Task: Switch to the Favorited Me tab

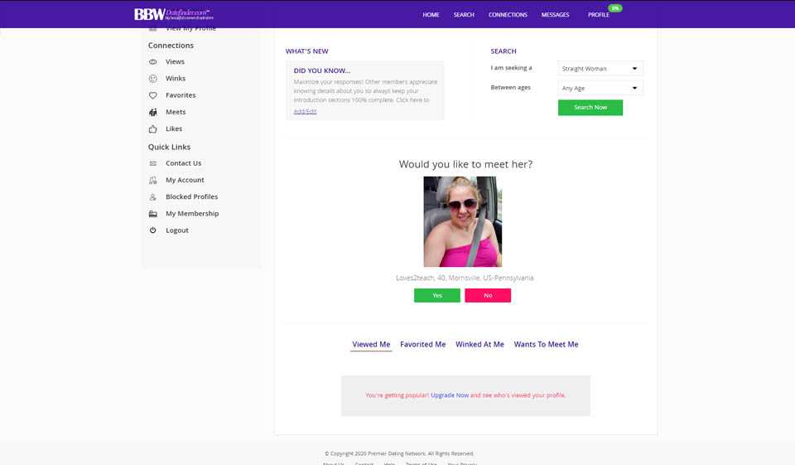Action: click(422, 345)
